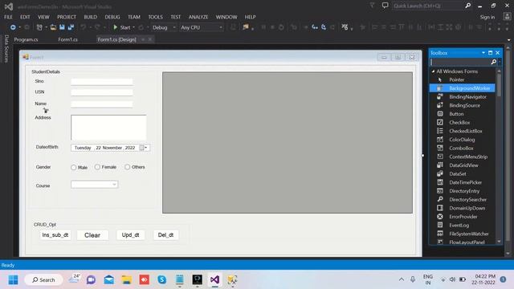Select DateTimePicker in the Toolbox
Image resolution: width=514 pixels, height=289 pixels.
point(463,182)
